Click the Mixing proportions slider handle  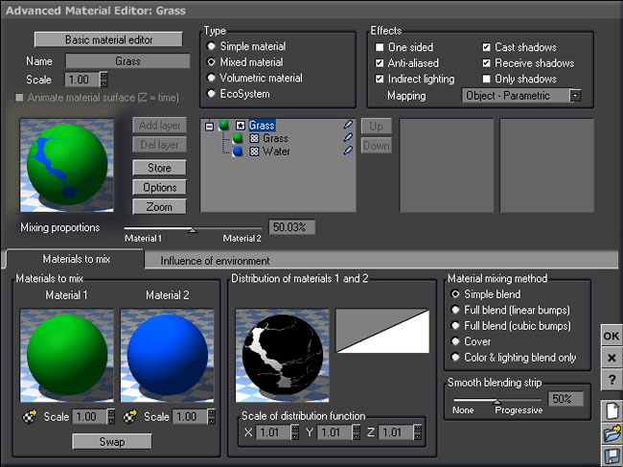(193, 229)
